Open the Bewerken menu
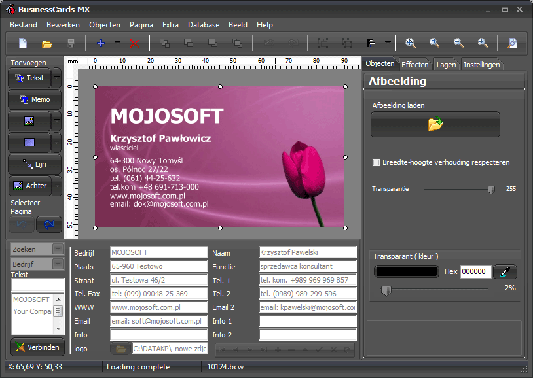 point(64,25)
